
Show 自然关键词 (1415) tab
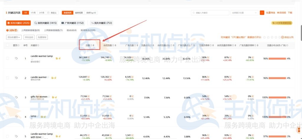[45, 23]
